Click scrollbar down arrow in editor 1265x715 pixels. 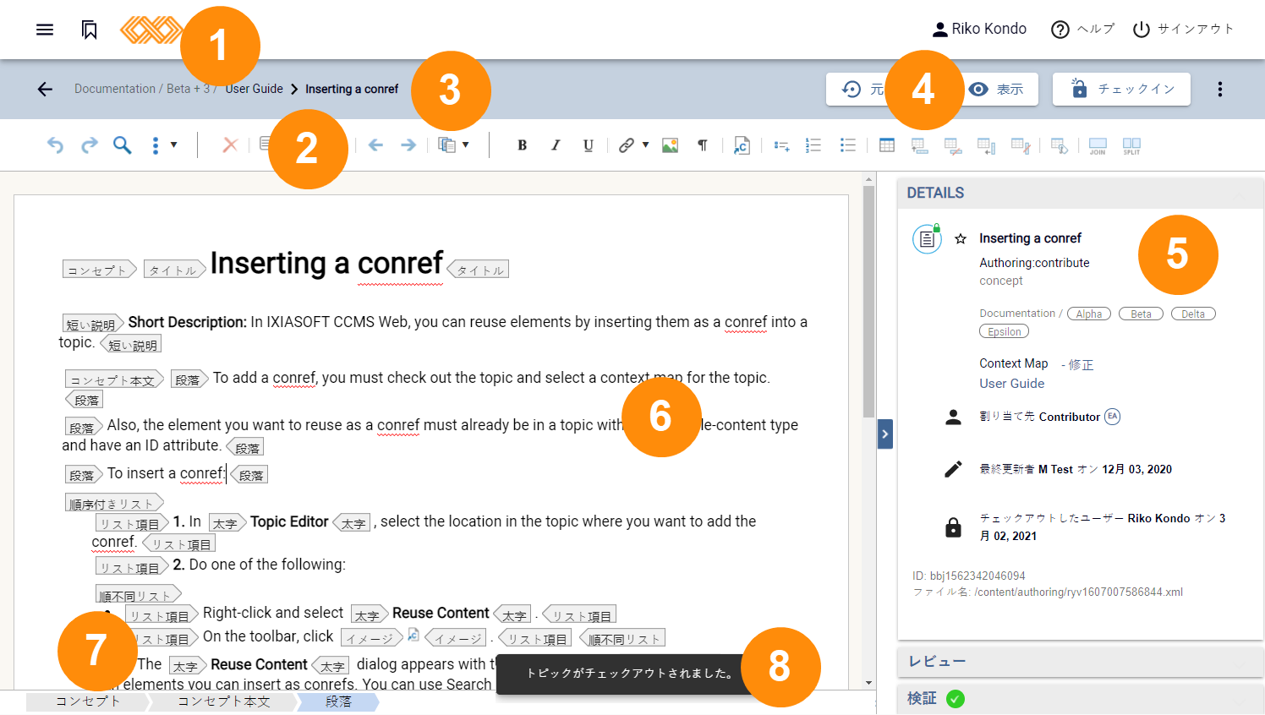pos(868,683)
